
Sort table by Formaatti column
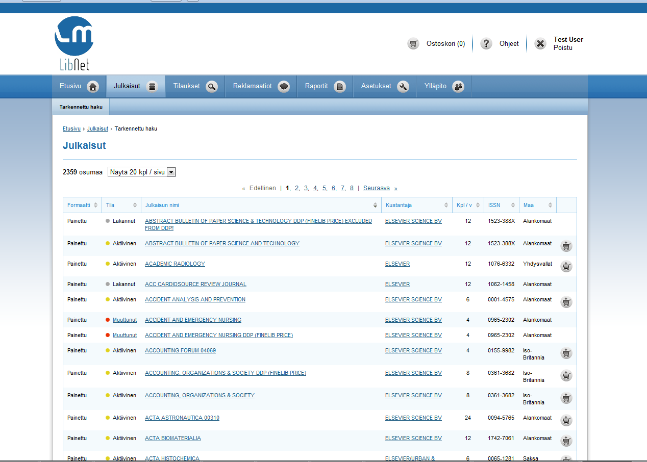click(82, 205)
